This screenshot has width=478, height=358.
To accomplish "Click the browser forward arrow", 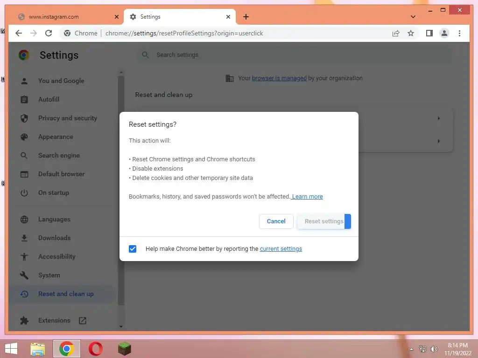I will tap(34, 33).
